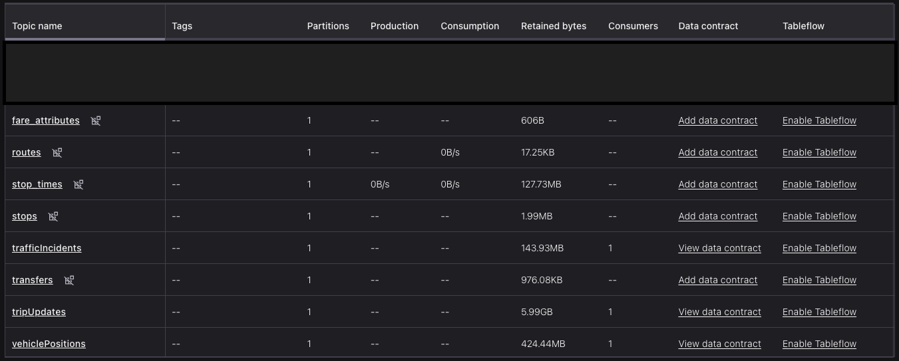Click the no-schema icon next to routes
The width and height of the screenshot is (899, 361).
click(x=57, y=153)
